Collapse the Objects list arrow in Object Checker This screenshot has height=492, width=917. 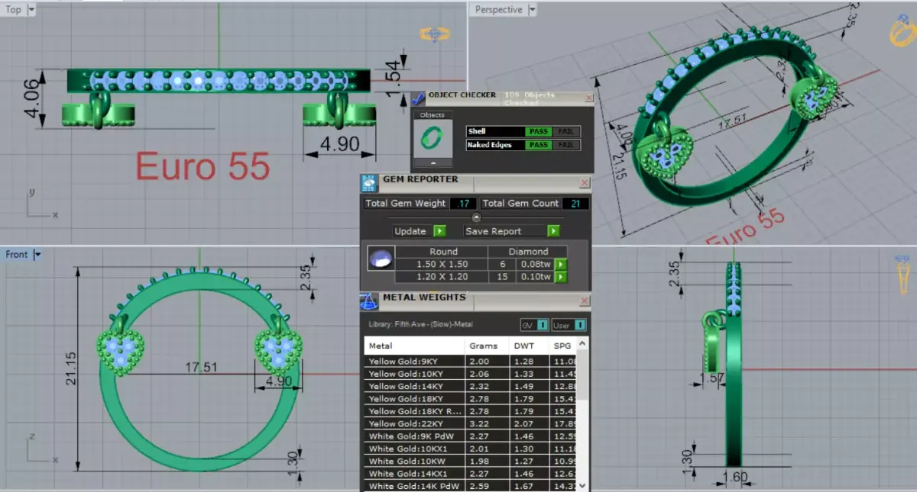(433, 162)
